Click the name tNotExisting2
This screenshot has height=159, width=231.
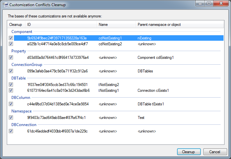click(109, 85)
